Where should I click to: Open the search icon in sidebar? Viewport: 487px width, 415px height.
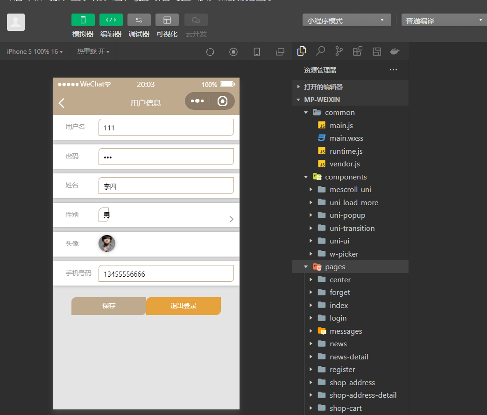pos(320,51)
